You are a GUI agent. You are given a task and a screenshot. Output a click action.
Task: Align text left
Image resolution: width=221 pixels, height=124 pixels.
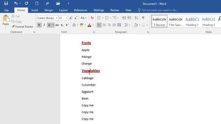click(x=99, y=25)
